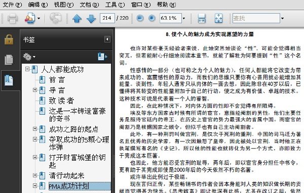The height and width of the screenshot is (193, 304).
Task: Click the fit full page icon
Action: 218,18
